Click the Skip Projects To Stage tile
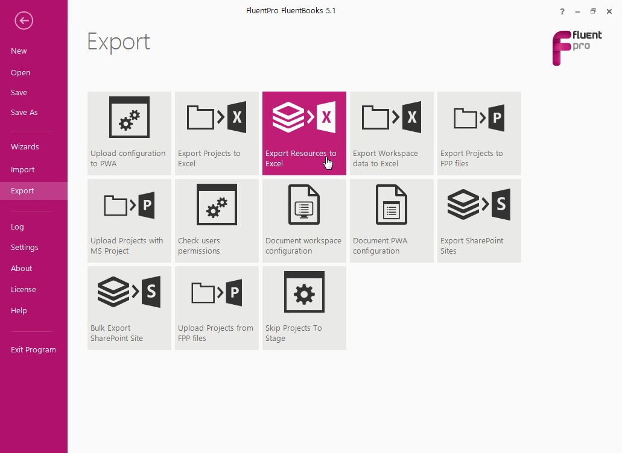622x453 pixels. coord(304,308)
